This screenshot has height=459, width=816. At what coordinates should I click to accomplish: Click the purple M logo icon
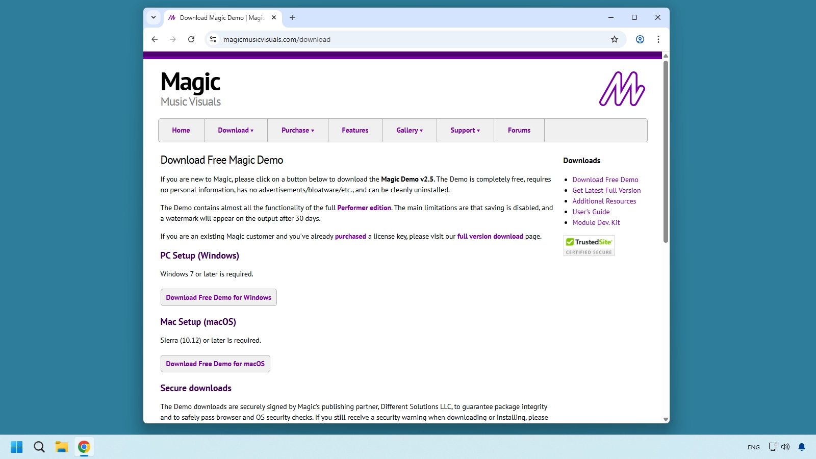(622, 89)
